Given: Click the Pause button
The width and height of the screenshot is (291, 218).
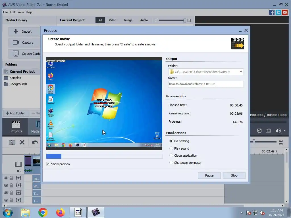Looking at the screenshot, I should [209, 175].
